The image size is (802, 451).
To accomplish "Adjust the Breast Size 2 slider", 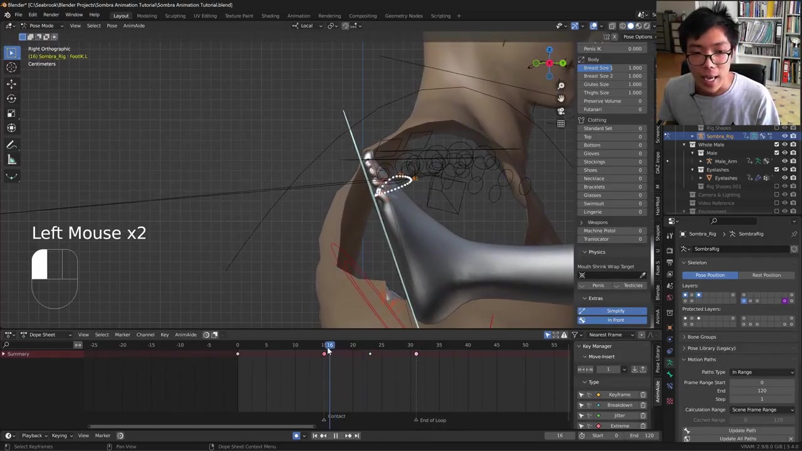I will [612, 76].
